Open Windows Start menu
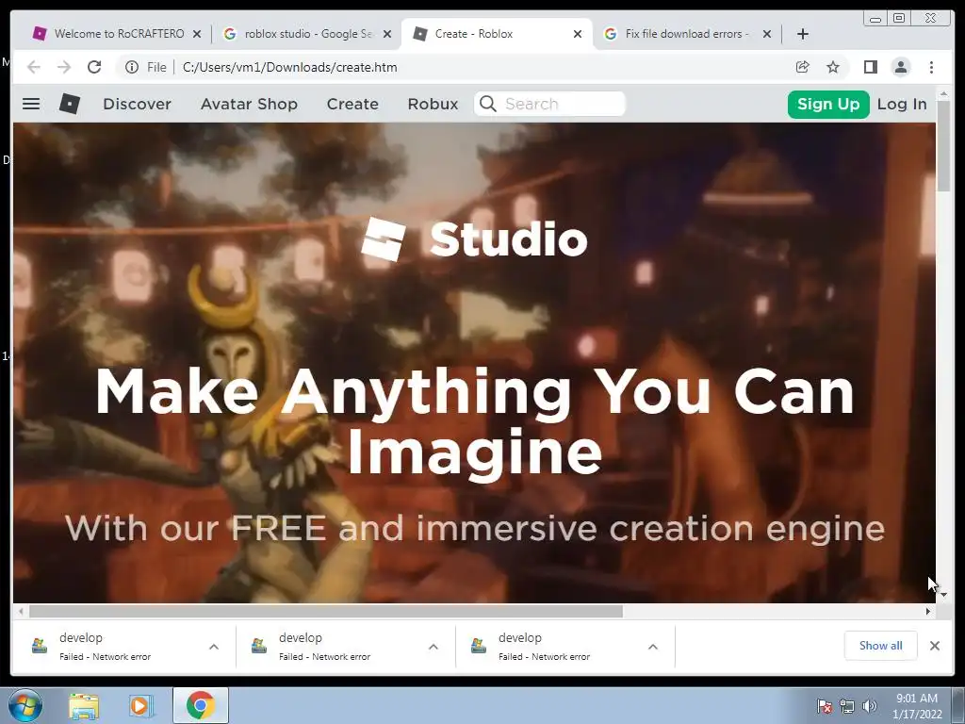Viewport: 965px width, 724px height. [x=25, y=705]
